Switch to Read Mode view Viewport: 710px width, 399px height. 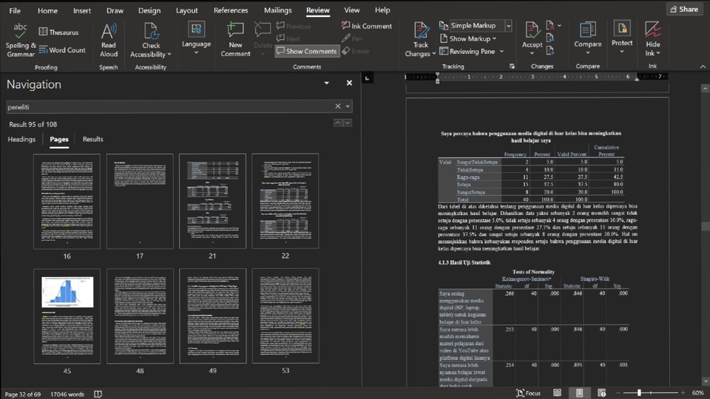558,393
